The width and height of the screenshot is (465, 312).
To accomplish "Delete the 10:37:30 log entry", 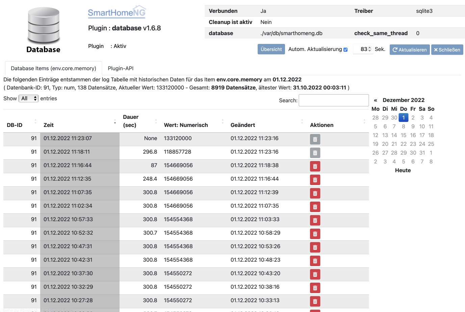I will (x=315, y=275).
